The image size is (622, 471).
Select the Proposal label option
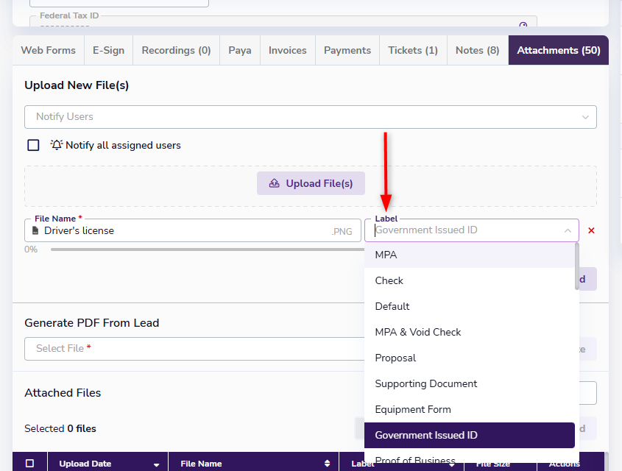click(470, 358)
